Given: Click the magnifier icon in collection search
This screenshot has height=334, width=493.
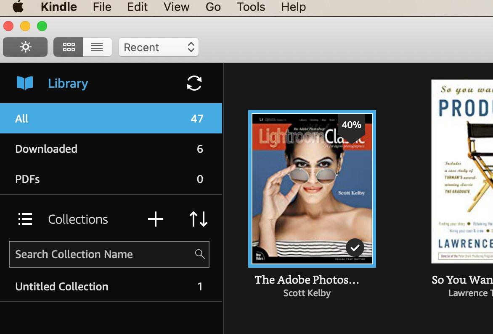Looking at the screenshot, I should point(200,254).
